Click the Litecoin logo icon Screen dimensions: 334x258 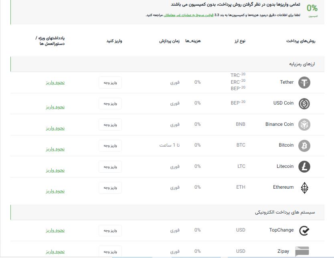(304, 167)
